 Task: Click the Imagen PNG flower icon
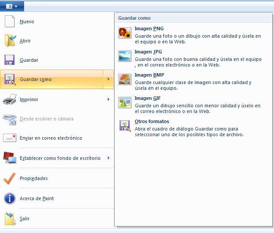tap(125, 33)
